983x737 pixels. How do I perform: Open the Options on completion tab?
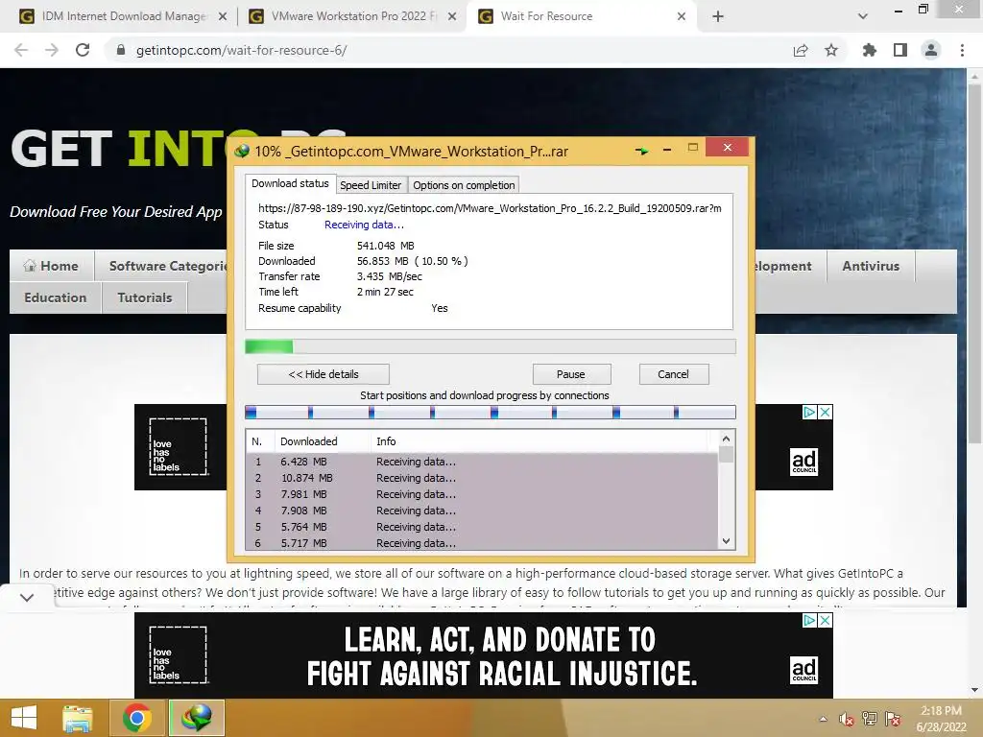coord(464,185)
